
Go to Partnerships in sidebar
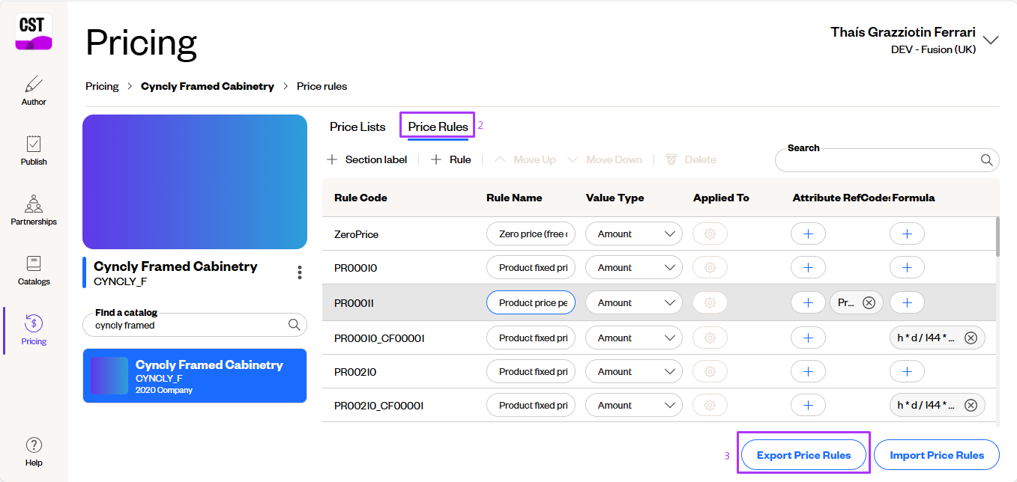[34, 210]
